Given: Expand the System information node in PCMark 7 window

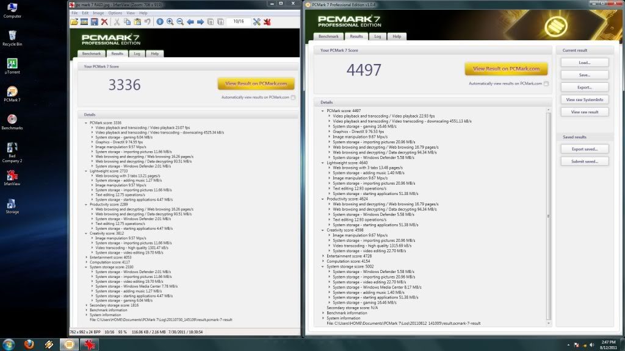Looking at the screenshot, I should 323,318.
